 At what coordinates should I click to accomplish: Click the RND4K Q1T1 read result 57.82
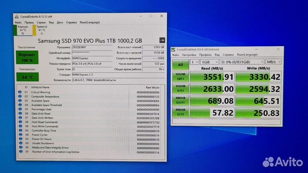(x=212, y=112)
